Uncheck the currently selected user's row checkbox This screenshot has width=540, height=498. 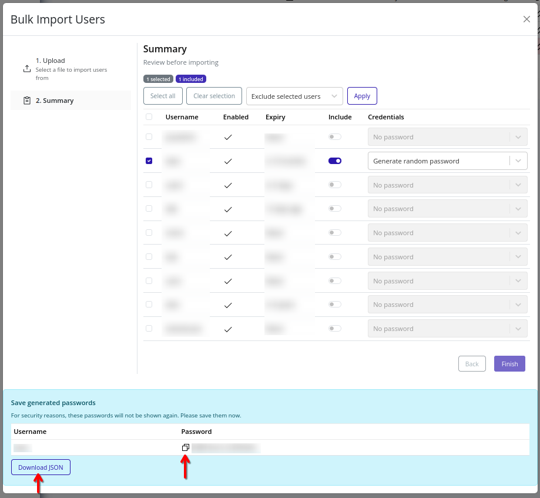pyautogui.click(x=149, y=161)
